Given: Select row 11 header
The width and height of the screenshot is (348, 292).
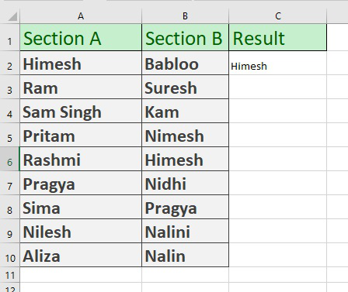Looking at the screenshot, I should coord(10,275).
